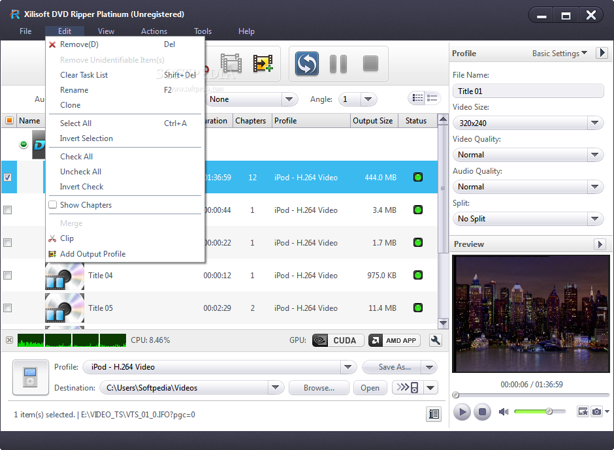Open the Audio Quality dropdown
Viewport: 614px width, 450px height.
(595, 187)
